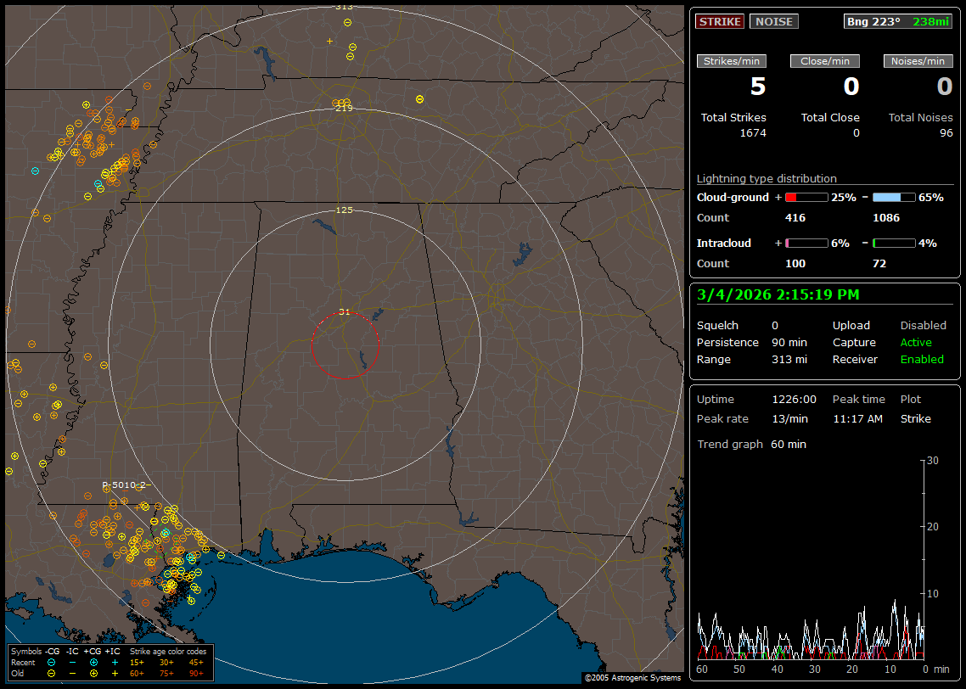Select the Noises/min rate label
Image resolution: width=966 pixels, height=689 pixels.
[x=918, y=61]
